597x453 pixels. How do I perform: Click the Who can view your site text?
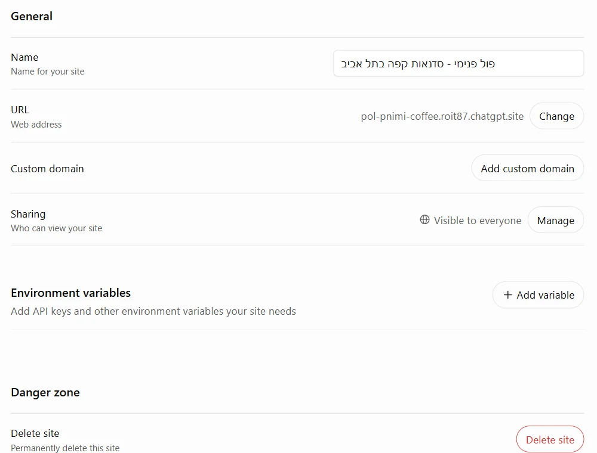tap(56, 228)
